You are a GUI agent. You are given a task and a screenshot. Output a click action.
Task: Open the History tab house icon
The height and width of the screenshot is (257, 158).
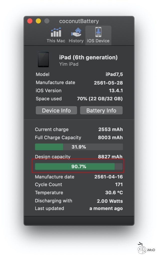[76, 33]
